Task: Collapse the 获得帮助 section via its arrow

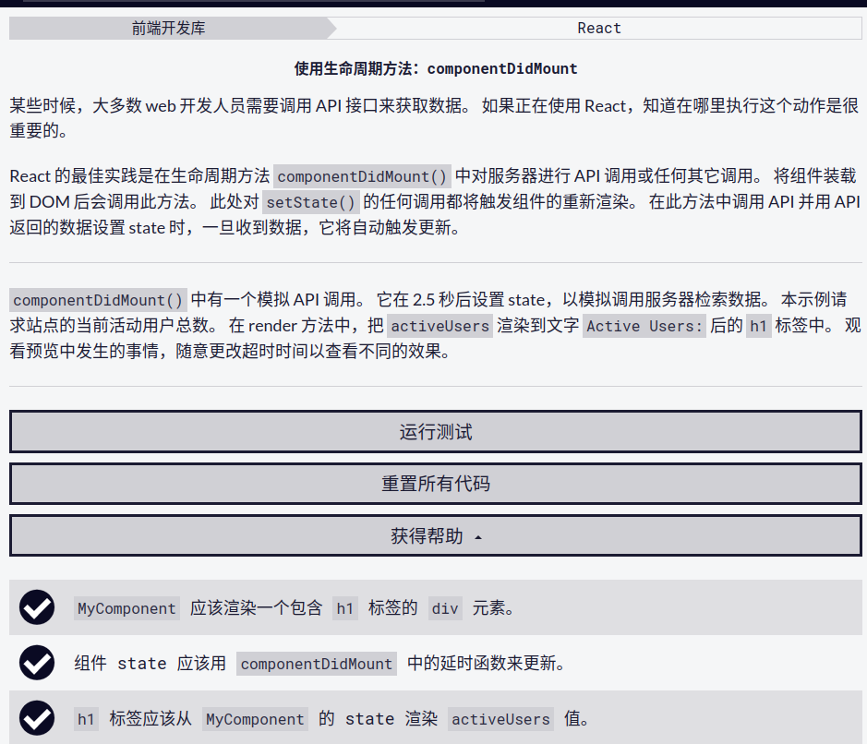Action: point(478,535)
